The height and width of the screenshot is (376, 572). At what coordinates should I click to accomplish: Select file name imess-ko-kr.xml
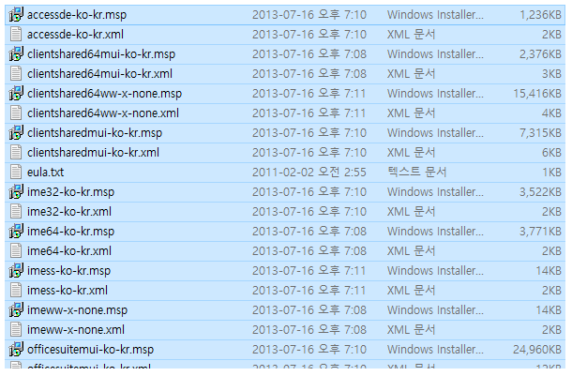68,291
